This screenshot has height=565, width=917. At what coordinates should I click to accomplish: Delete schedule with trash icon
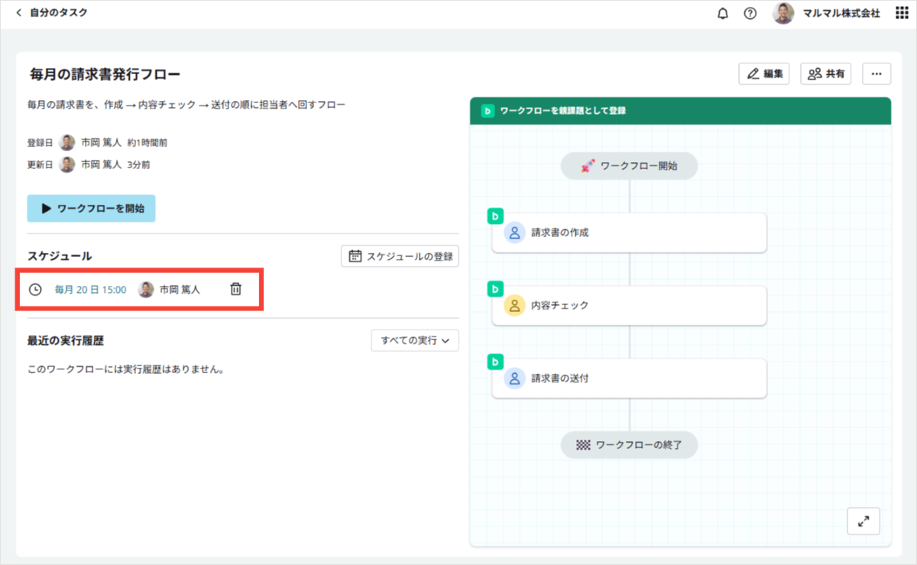[236, 289]
